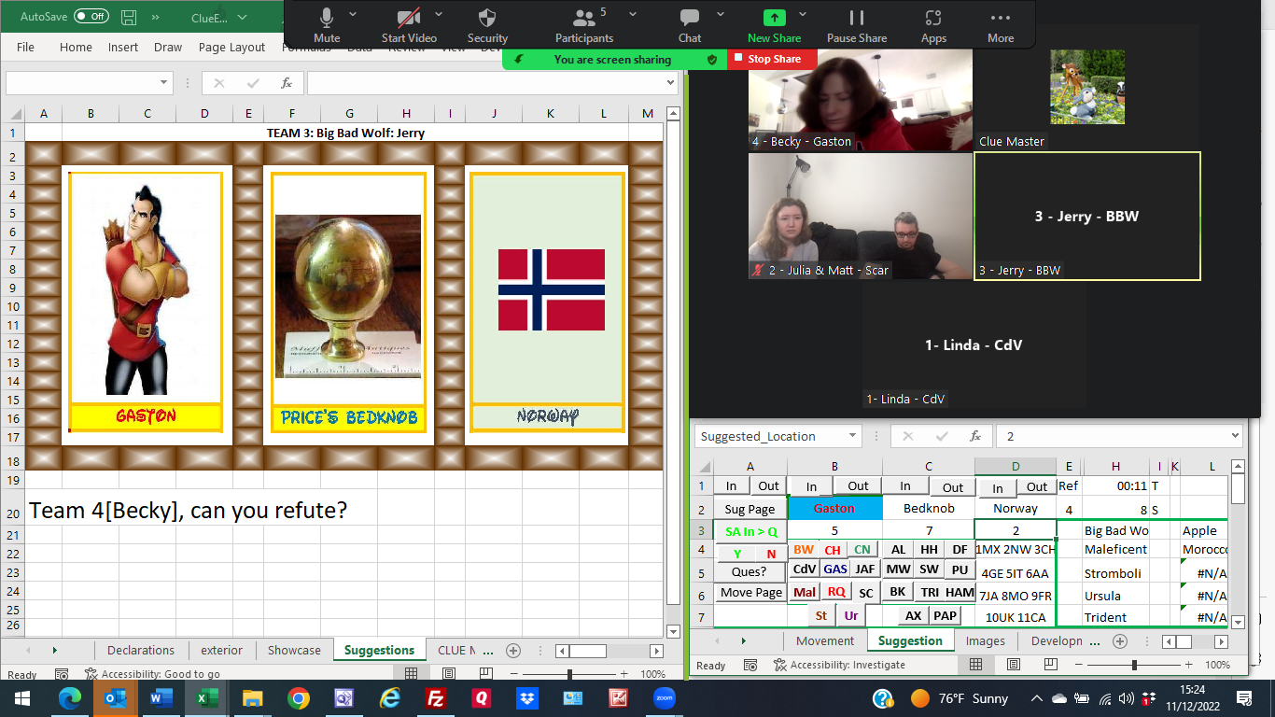Open Mute audio options arrow
The height and width of the screenshot is (717, 1275).
(353, 14)
